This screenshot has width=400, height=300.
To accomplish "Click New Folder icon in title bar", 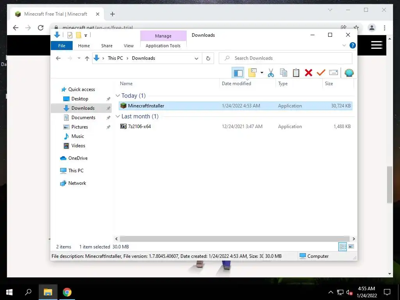I will click(79, 35).
